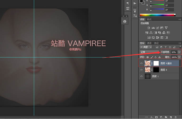Add a Selective Color adjustment
182x119 pixels.
pyautogui.click(x=162, y=38)
